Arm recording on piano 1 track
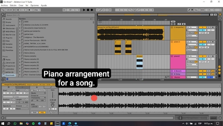The height and width of the screenshot is (126, 223). (x=213, y=42)
